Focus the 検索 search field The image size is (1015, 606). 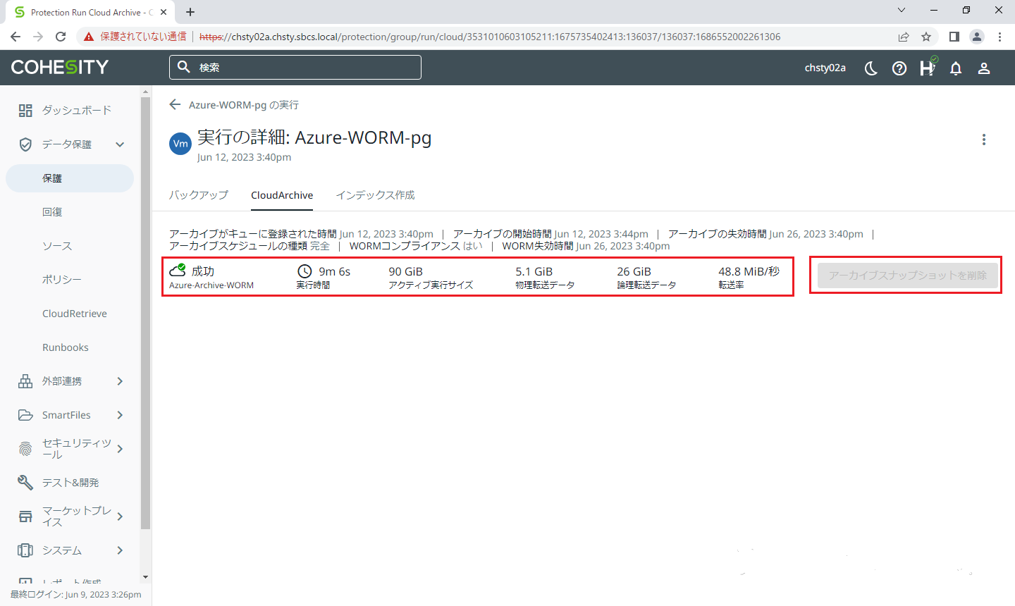295,67
